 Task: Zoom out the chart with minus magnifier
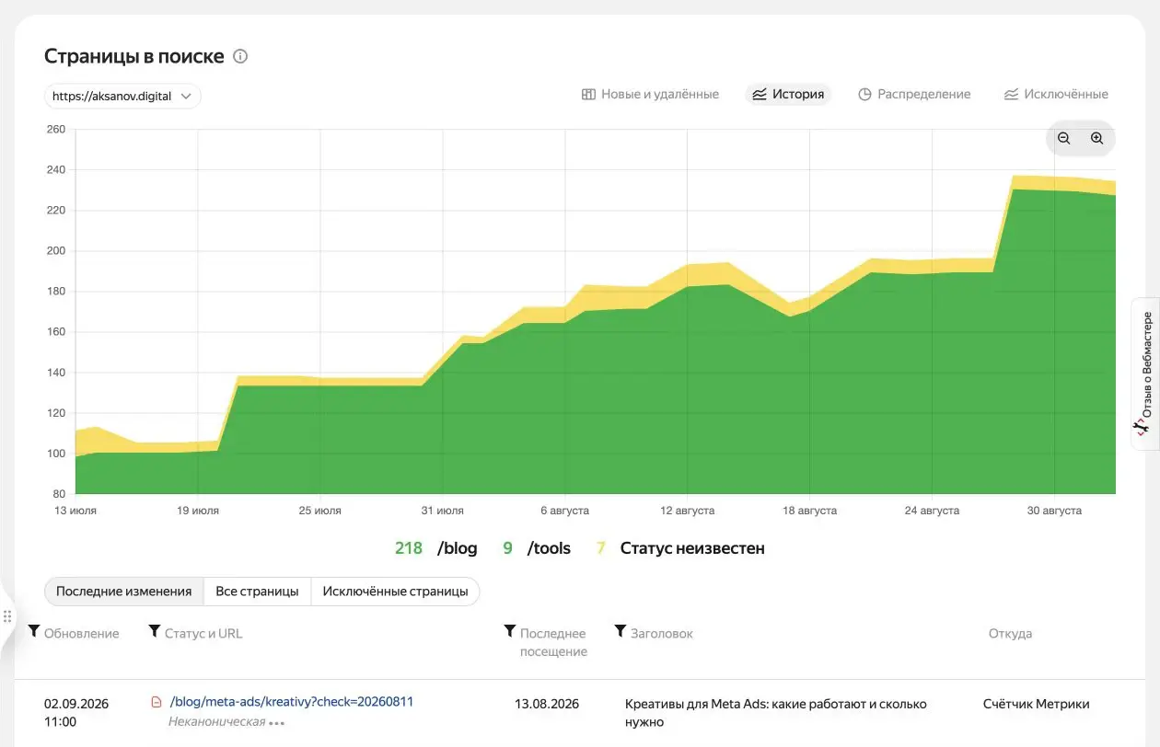coord(1063,138)
